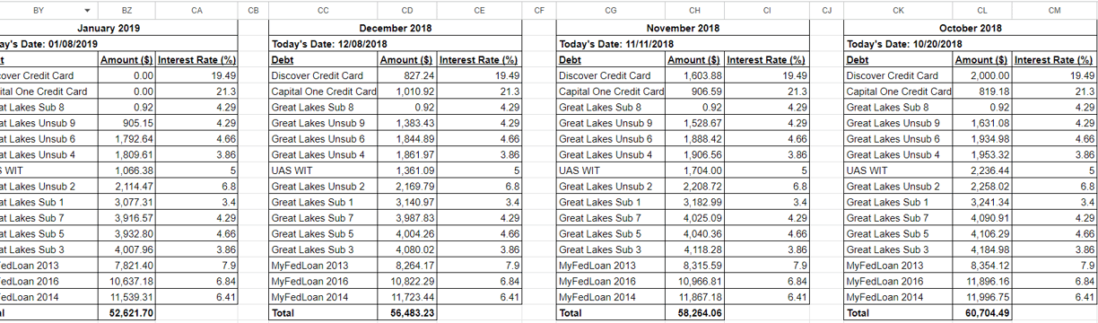Click the MyFedLoan 2014 amount 11,996.75

point(982,297)
